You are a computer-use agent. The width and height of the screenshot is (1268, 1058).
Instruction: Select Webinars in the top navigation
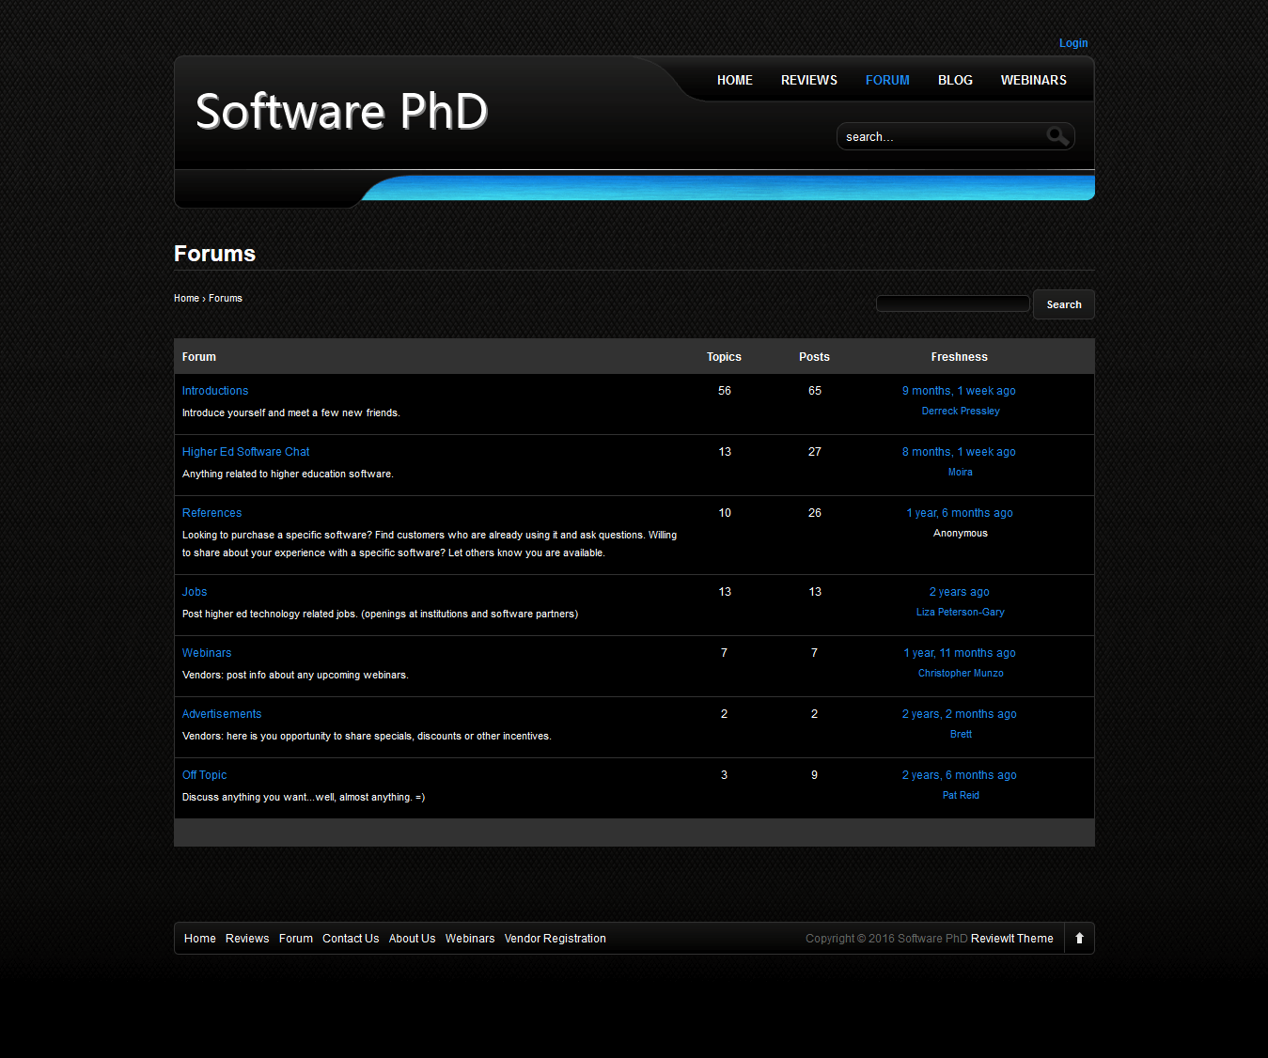point(1033,80)
